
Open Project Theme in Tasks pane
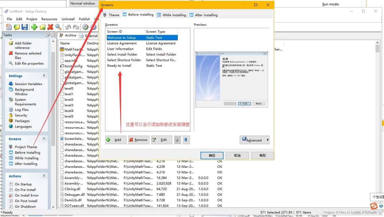coord(26,147)
